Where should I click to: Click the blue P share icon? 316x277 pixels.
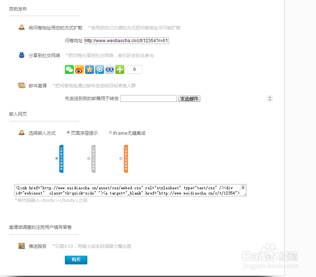pyautogui.click(x=100, y=69)
